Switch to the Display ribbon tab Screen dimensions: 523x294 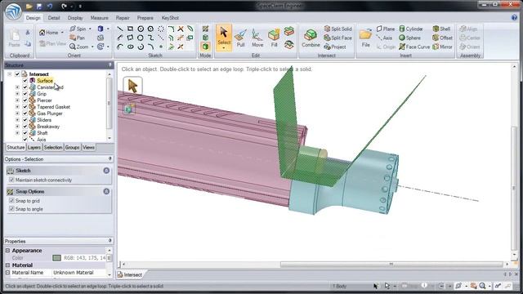75,18
